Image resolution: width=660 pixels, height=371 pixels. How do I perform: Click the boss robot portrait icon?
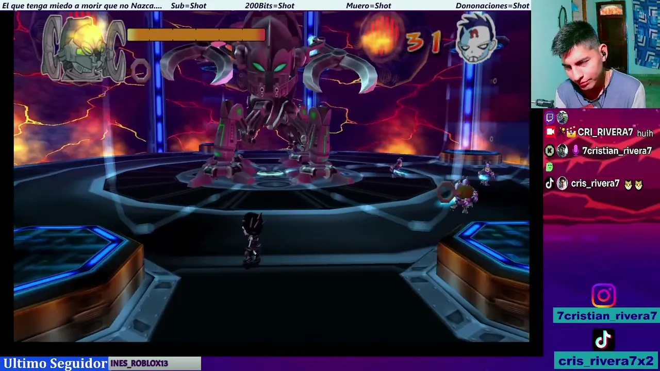(84, 49)
